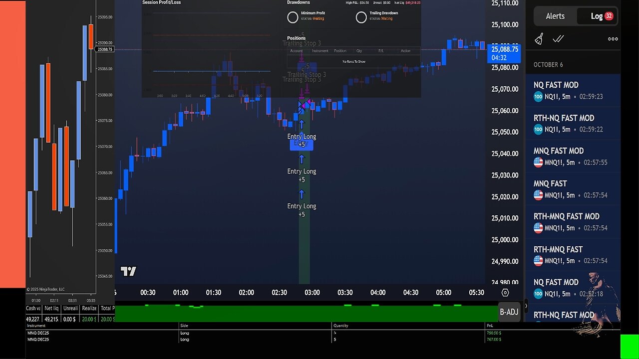Open the NQ FAST MOD log entry at 02:59:23

(573, 90)
